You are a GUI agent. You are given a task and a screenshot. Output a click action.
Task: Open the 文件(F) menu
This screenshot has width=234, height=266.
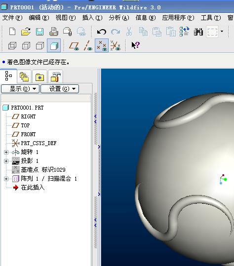tap(12, 18)
